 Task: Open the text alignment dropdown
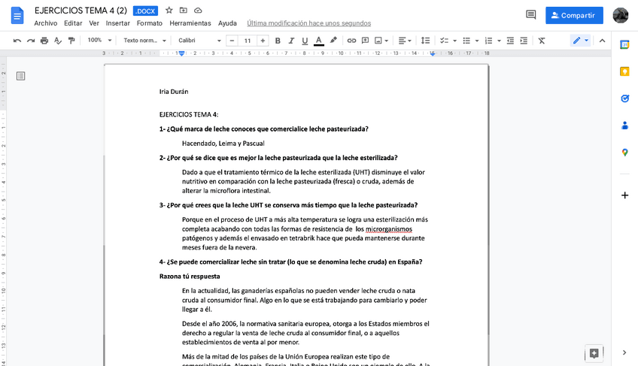pyautogui.click(x=405, y=41)
